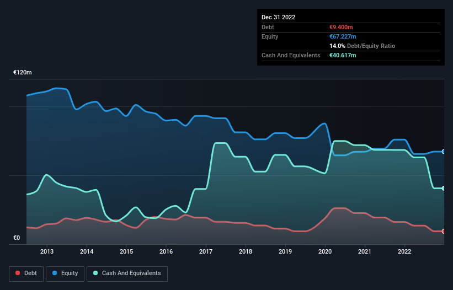Image resolution: width=453 pixels, height=290 pixels.
Task: Toggle the Equity legend button
Action: coord(65,273)
